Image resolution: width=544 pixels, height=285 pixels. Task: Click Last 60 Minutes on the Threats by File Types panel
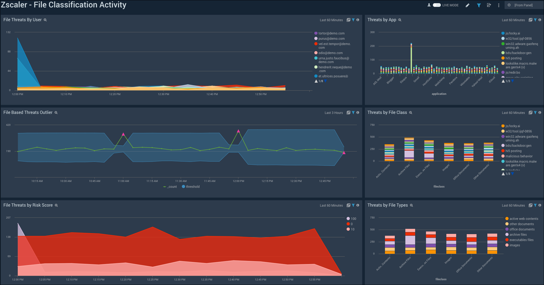tap(513, 205)
